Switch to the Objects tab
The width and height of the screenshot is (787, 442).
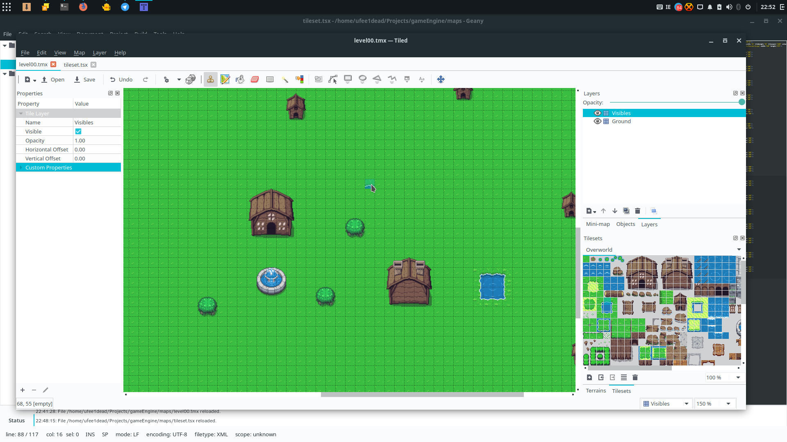pyautogui.click(x=626, y=224)
